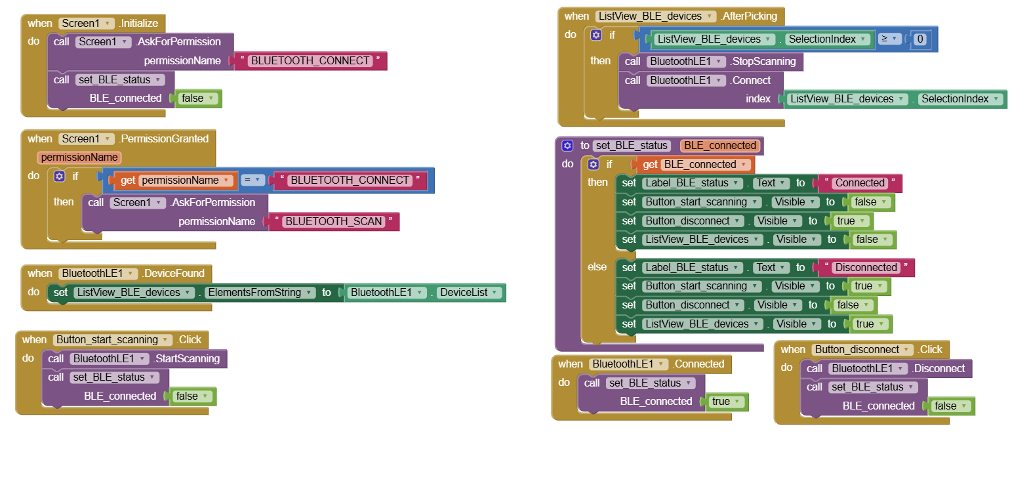Change true value in BluetoothLE1.Connected event

727,402
